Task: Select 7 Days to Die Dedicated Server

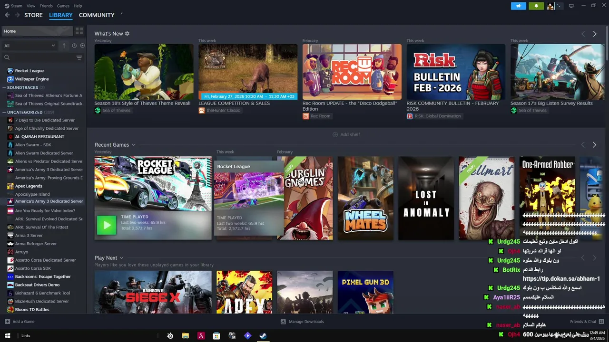Action: click(x=45, y=120)
